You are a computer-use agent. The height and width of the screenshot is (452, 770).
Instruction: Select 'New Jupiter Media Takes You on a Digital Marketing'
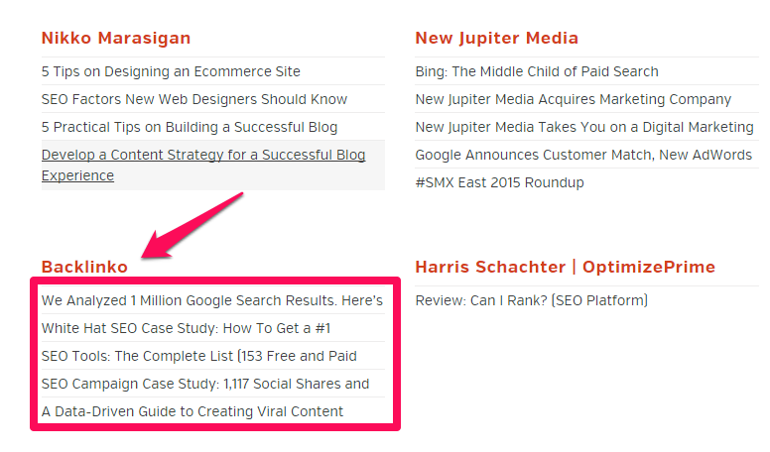(x=584, y=128)
